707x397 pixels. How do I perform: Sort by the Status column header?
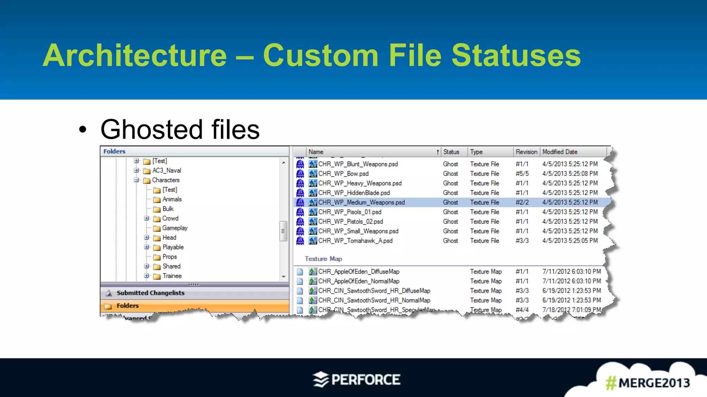click(x=454, y=152)
